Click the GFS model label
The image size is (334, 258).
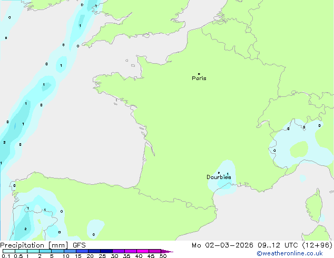pos(79,245)
